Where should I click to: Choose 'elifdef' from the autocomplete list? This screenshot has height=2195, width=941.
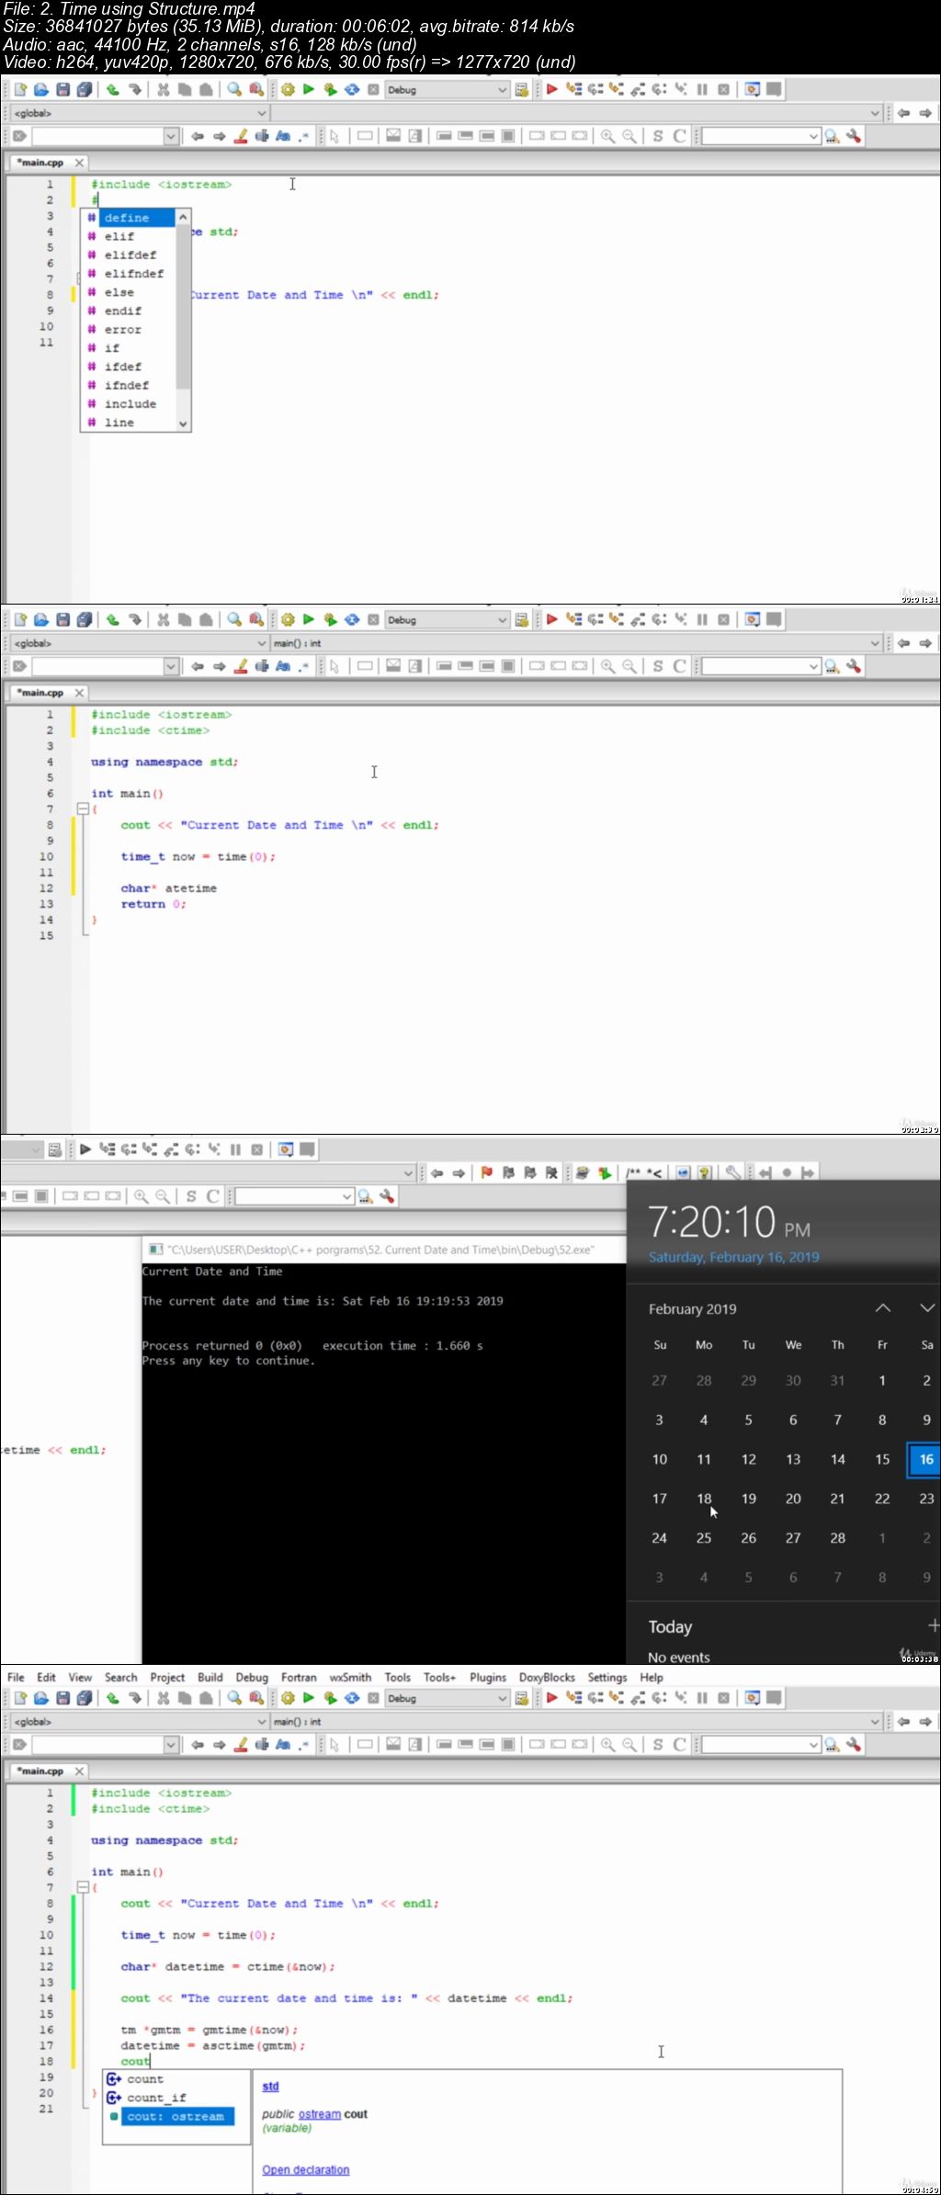point(129,255)
